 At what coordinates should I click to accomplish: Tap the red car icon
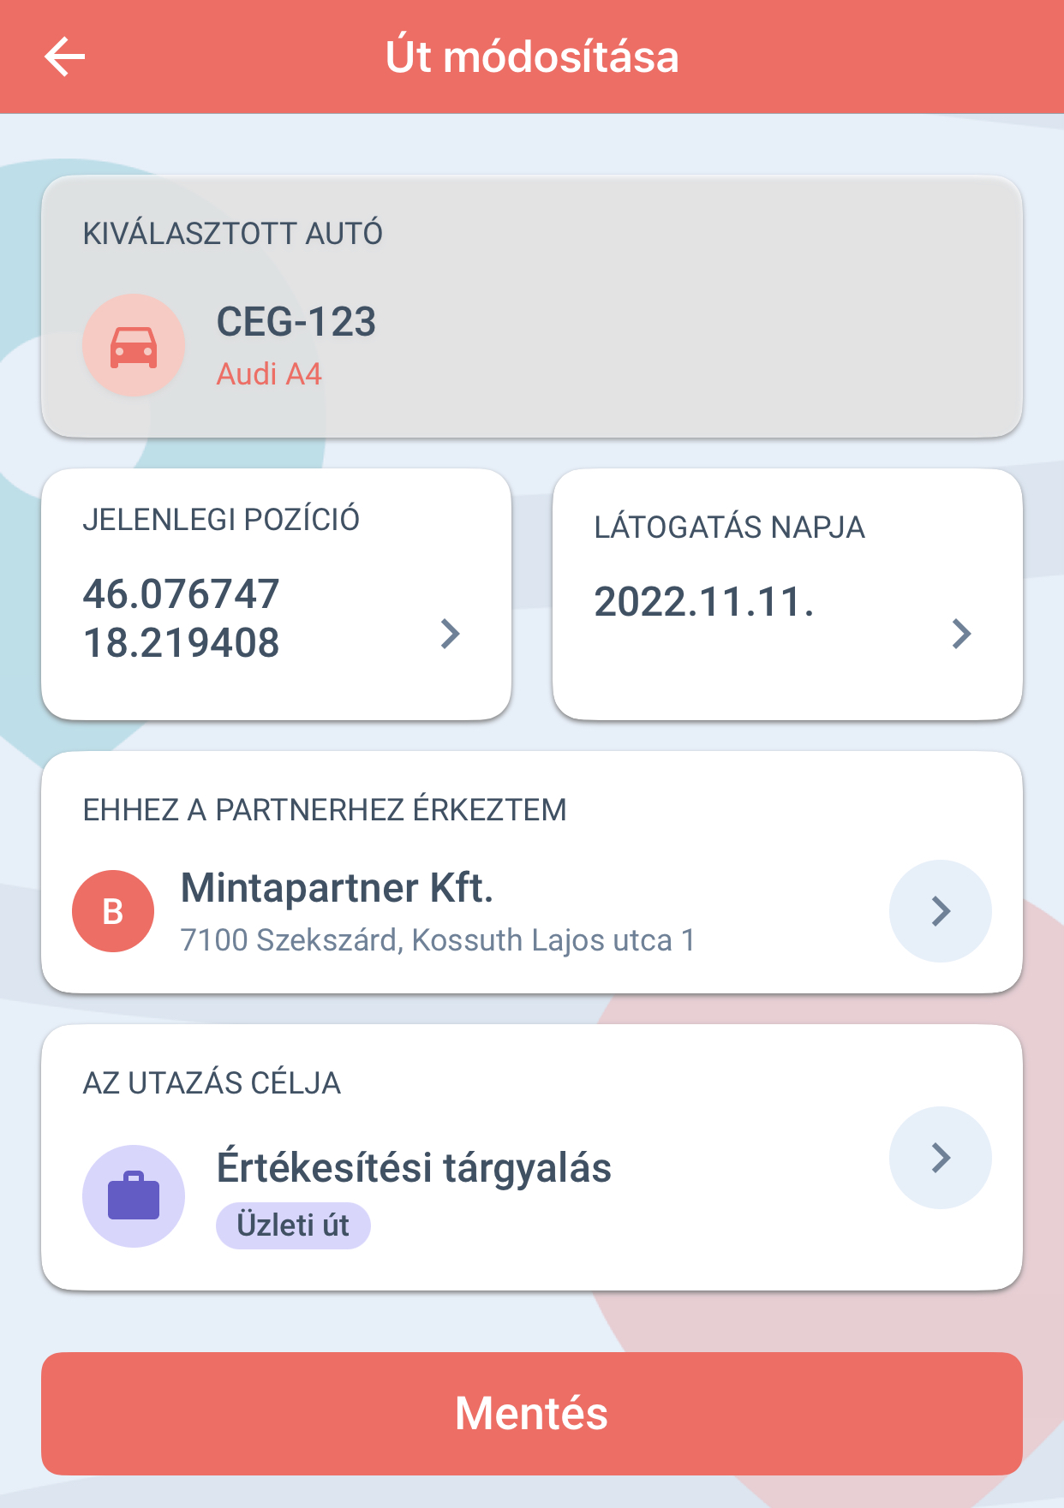134,345
